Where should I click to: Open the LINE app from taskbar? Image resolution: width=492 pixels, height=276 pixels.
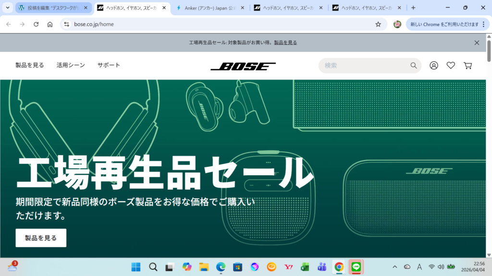point(356,267)
